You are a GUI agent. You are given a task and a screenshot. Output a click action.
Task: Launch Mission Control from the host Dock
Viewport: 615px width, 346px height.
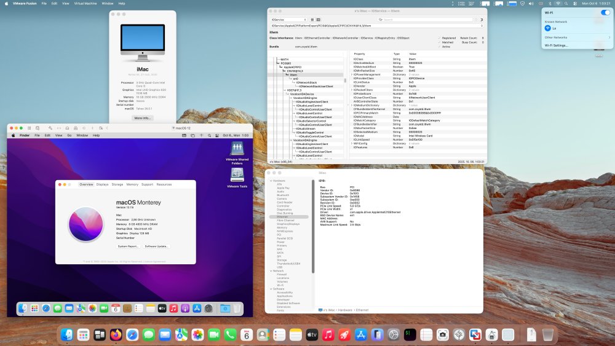[99, 335]
